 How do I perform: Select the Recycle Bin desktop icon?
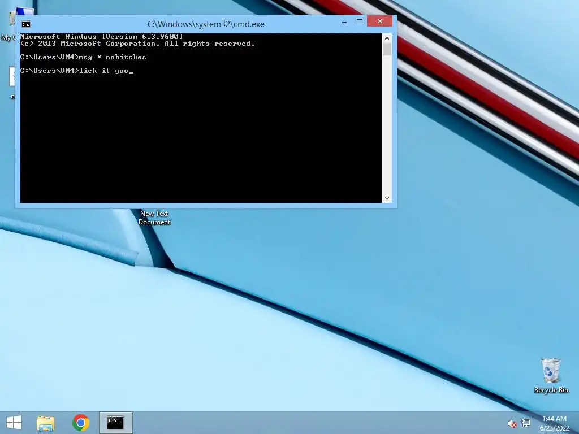coord(551,375)
